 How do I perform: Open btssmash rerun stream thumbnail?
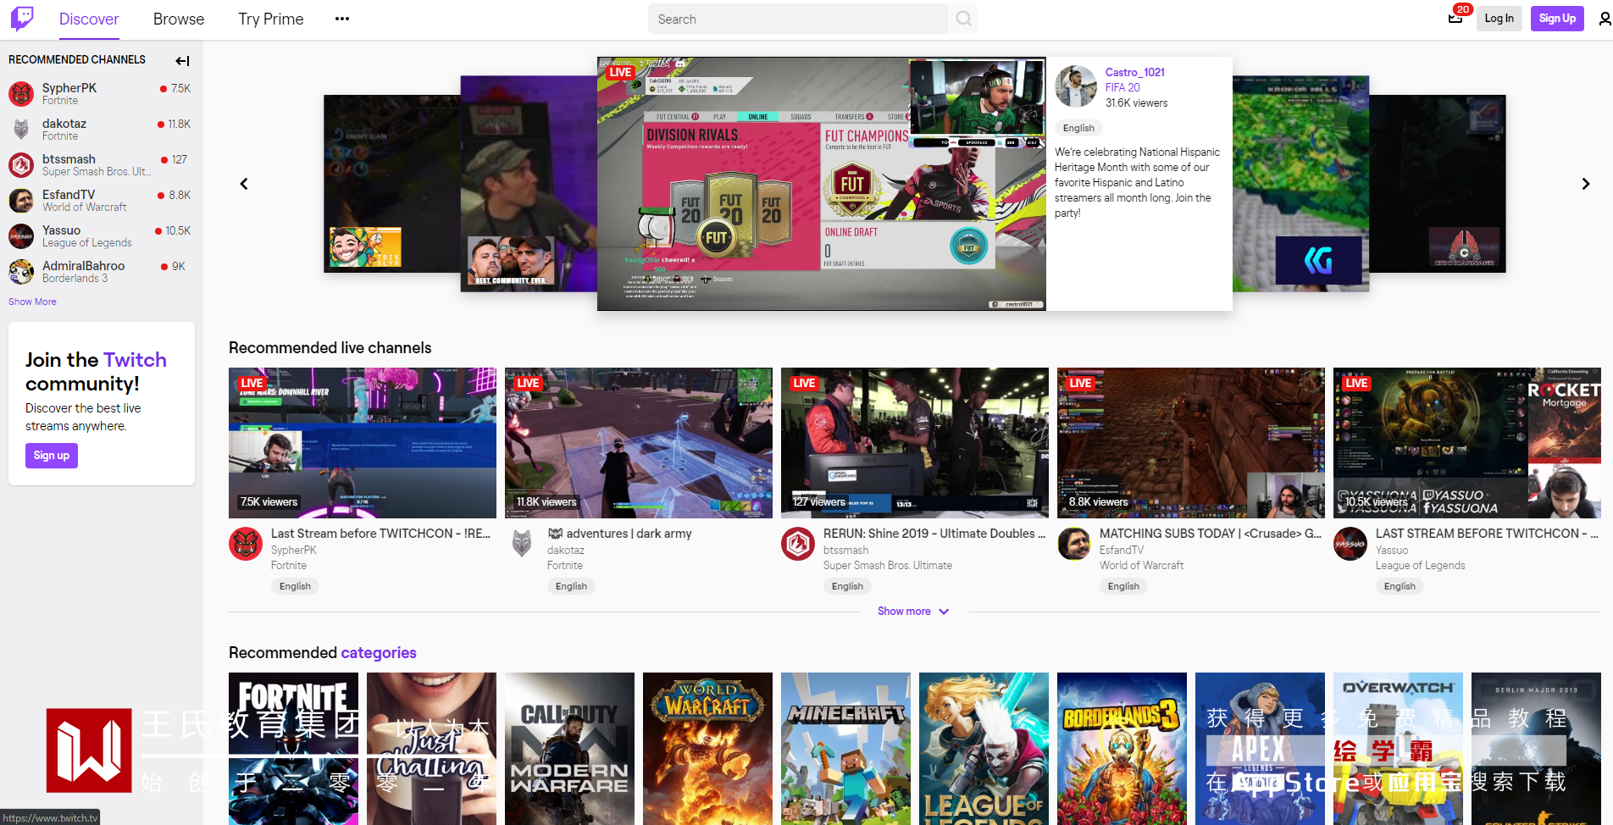click(915, 443)
